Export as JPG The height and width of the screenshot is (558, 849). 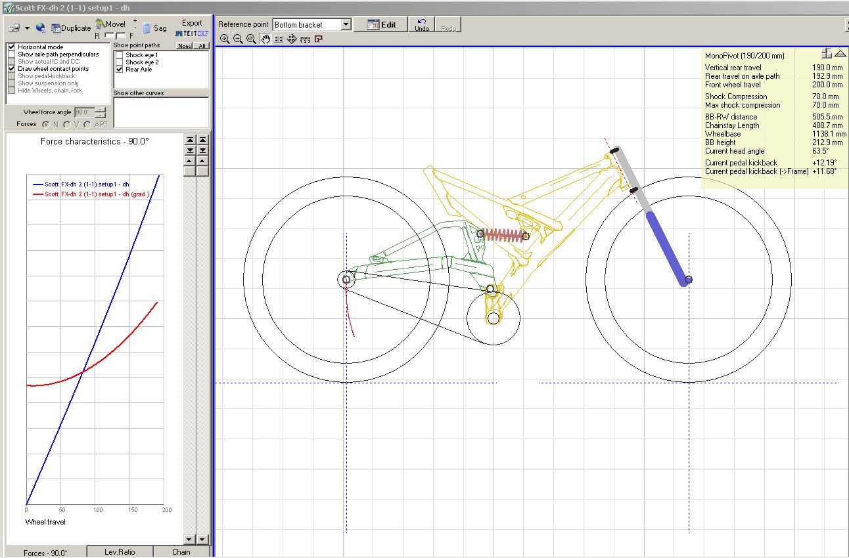178,33
